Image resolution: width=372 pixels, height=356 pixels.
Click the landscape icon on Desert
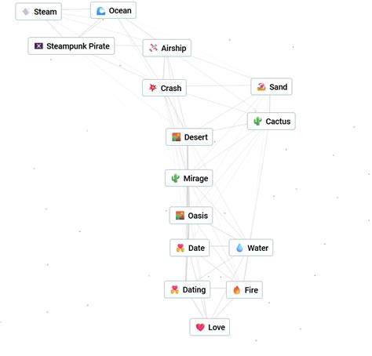177,137
